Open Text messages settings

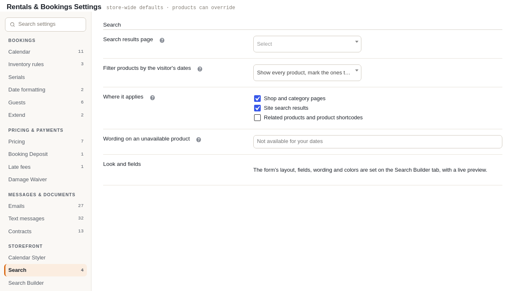(x=46, y=219)
